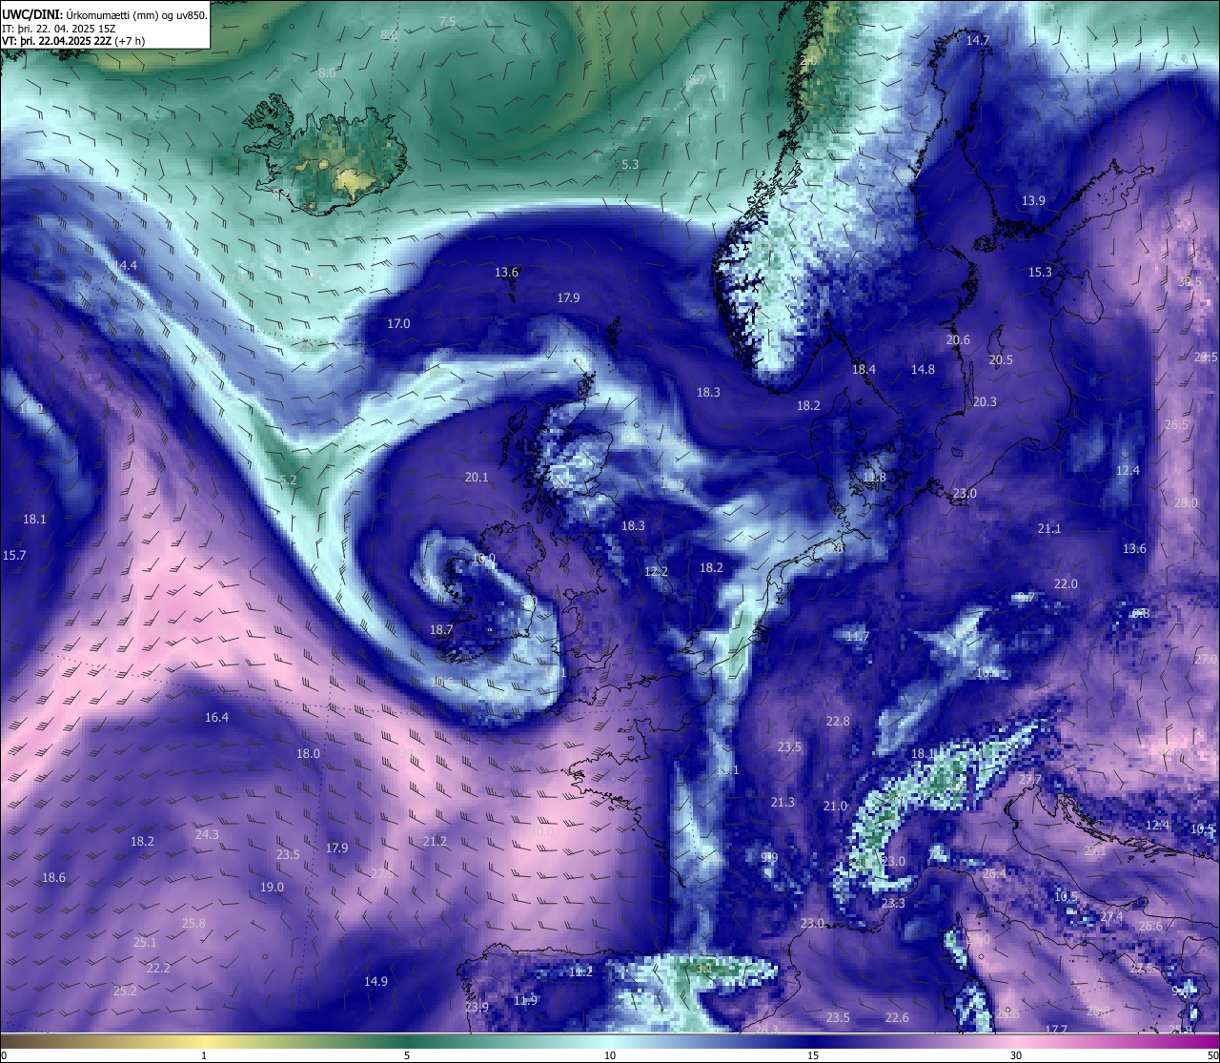Image resolution: width=1220 pixels, height=1063 pixels.
Task: Click the 15.7 value at left edge
Action: [14, 555]
